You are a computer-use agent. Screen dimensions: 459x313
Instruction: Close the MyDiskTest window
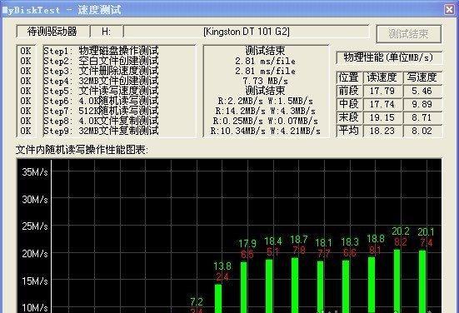(449, 10)
